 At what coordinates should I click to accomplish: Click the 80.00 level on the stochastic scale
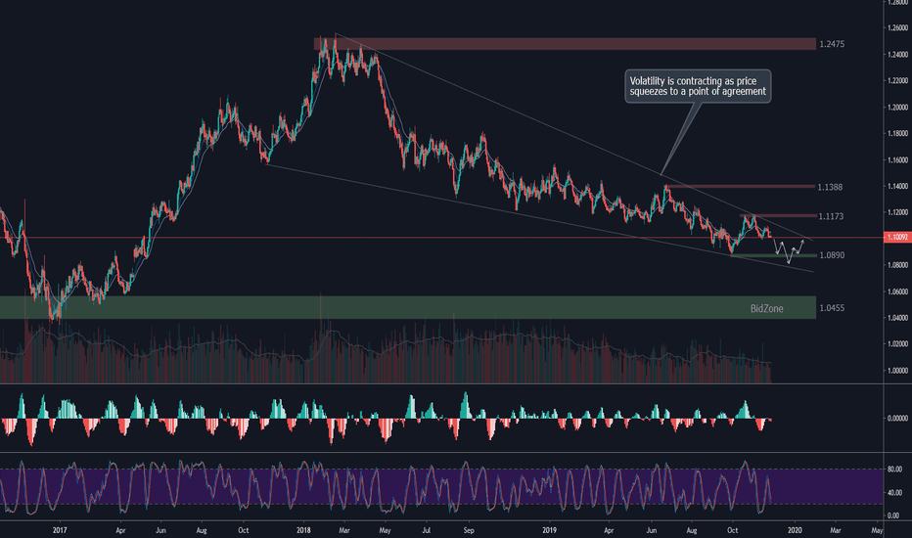pyautogui.click(x=893, y=470)
